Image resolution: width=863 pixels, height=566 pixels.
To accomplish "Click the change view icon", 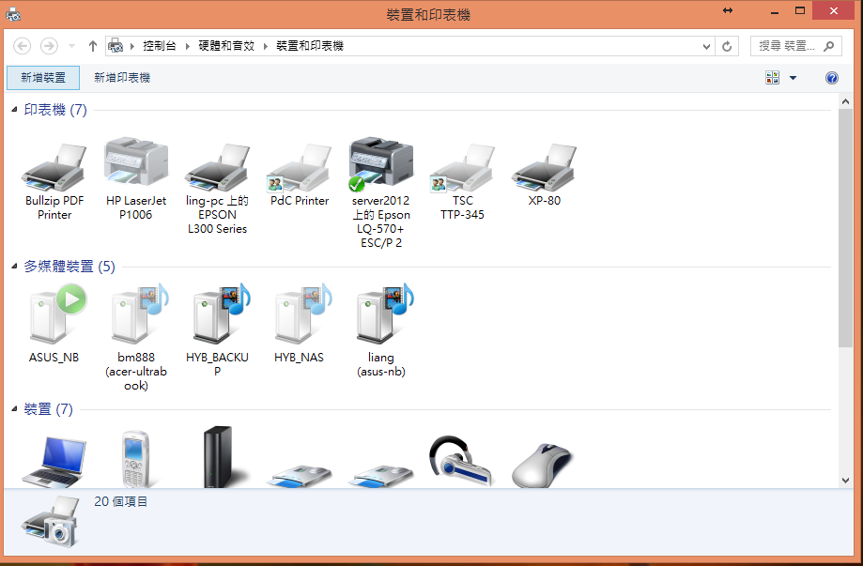I will (x=772, y=78).
